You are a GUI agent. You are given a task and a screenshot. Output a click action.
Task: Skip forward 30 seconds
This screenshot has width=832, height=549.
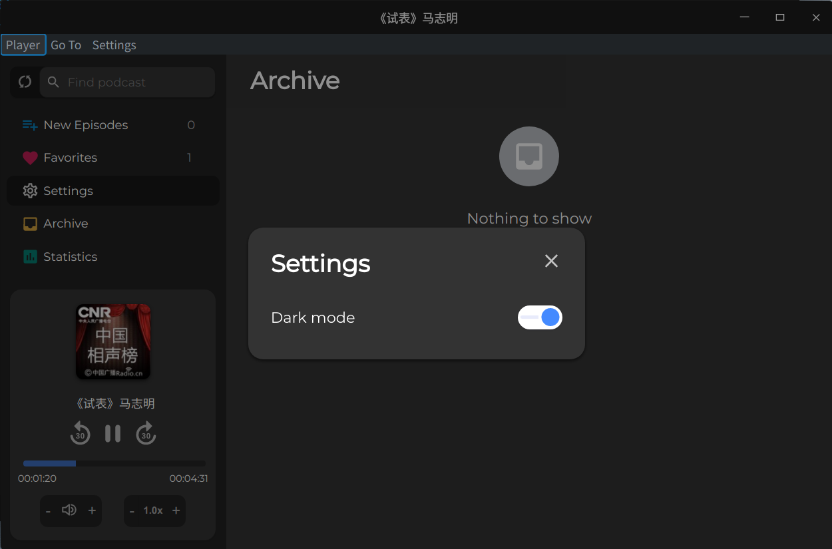click(x=146, y=434)
